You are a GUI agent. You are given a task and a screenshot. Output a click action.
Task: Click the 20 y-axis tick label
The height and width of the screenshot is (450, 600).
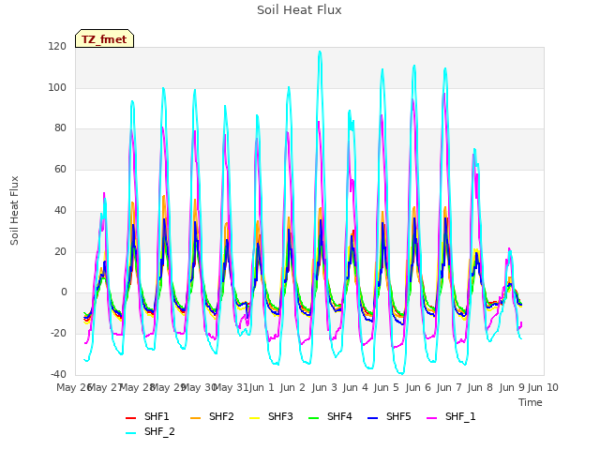coord(60,251)
